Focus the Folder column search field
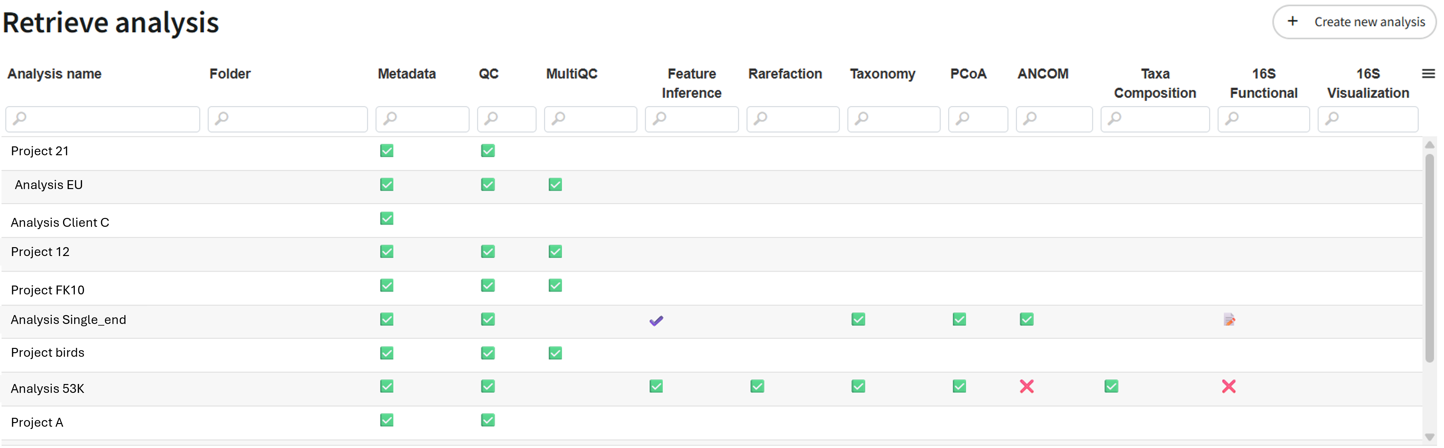Viewport: 1444px width, 448px height. click(287, 119)
